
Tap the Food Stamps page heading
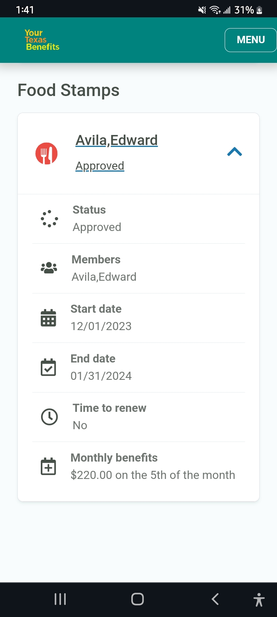pos(68,90)
